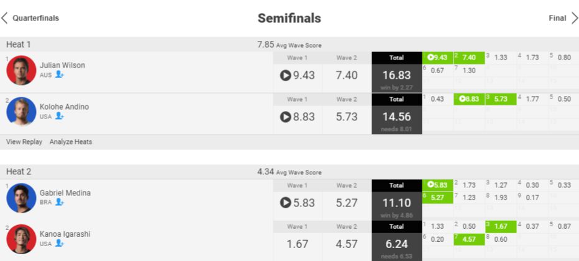Play Kolohe Andino's 8.83 wave replay

click(286, 117)
